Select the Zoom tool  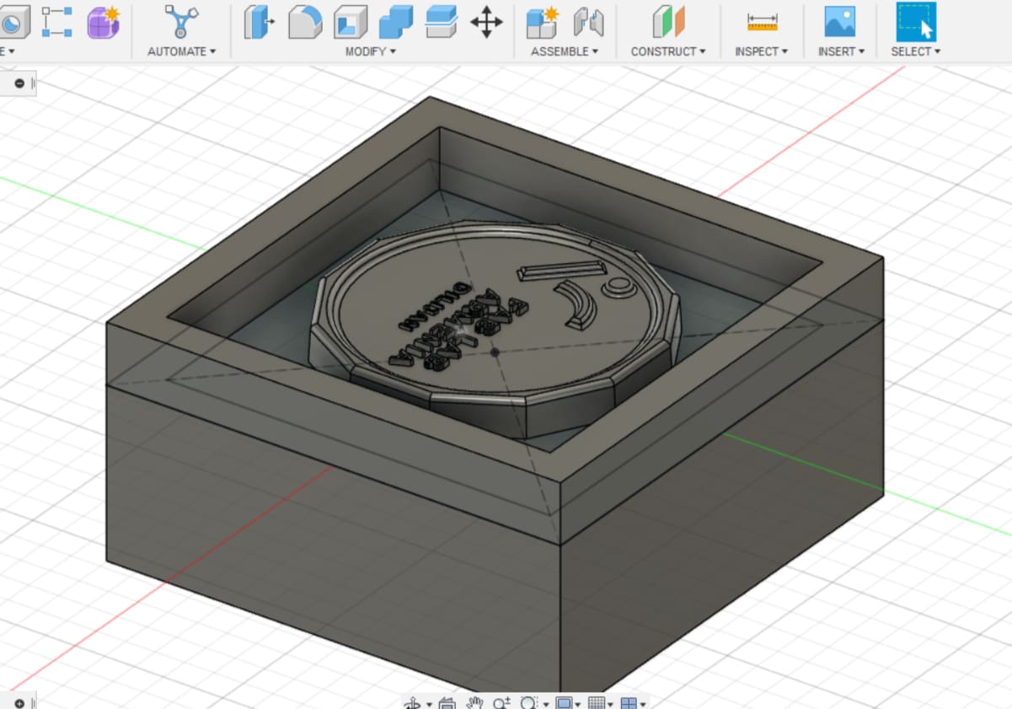point(501,703)
